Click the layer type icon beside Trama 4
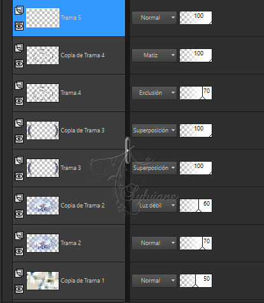 point(19,85)
